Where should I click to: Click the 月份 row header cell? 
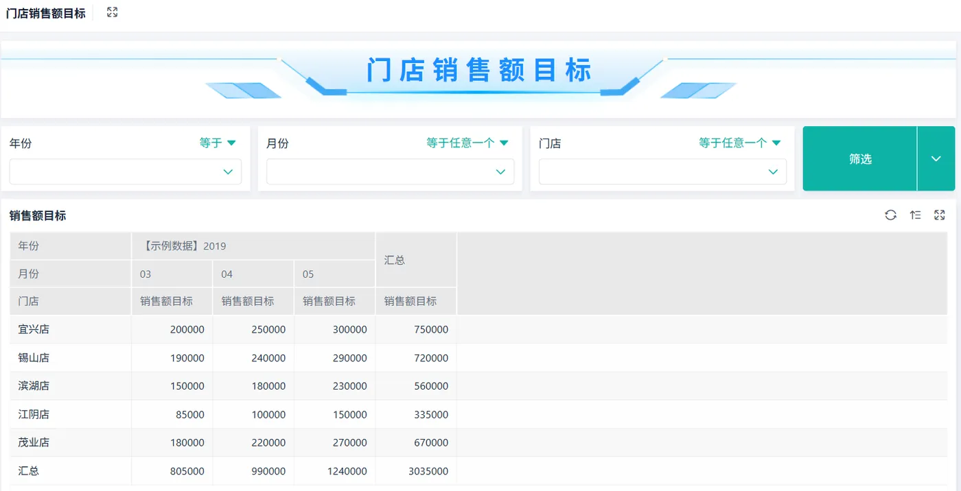(x=70, y=274)
